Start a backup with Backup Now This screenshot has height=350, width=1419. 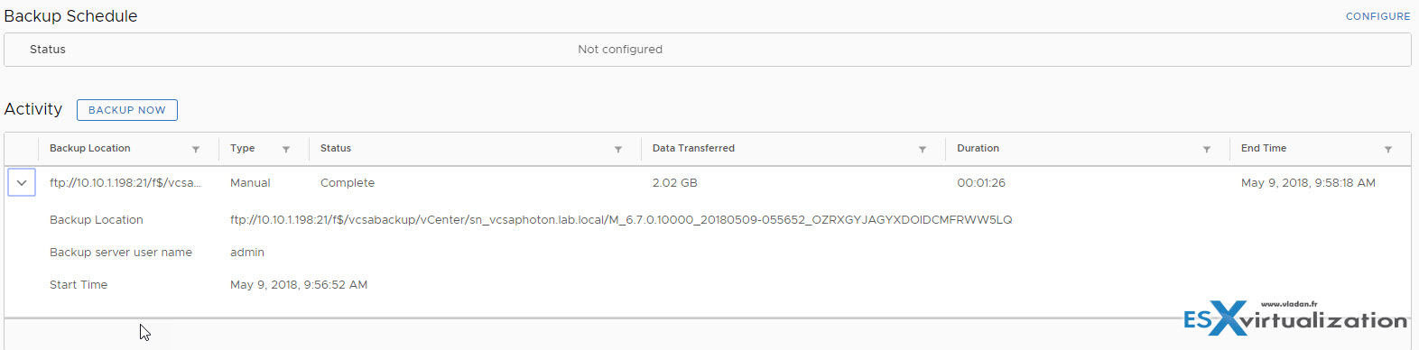(127, 110)
